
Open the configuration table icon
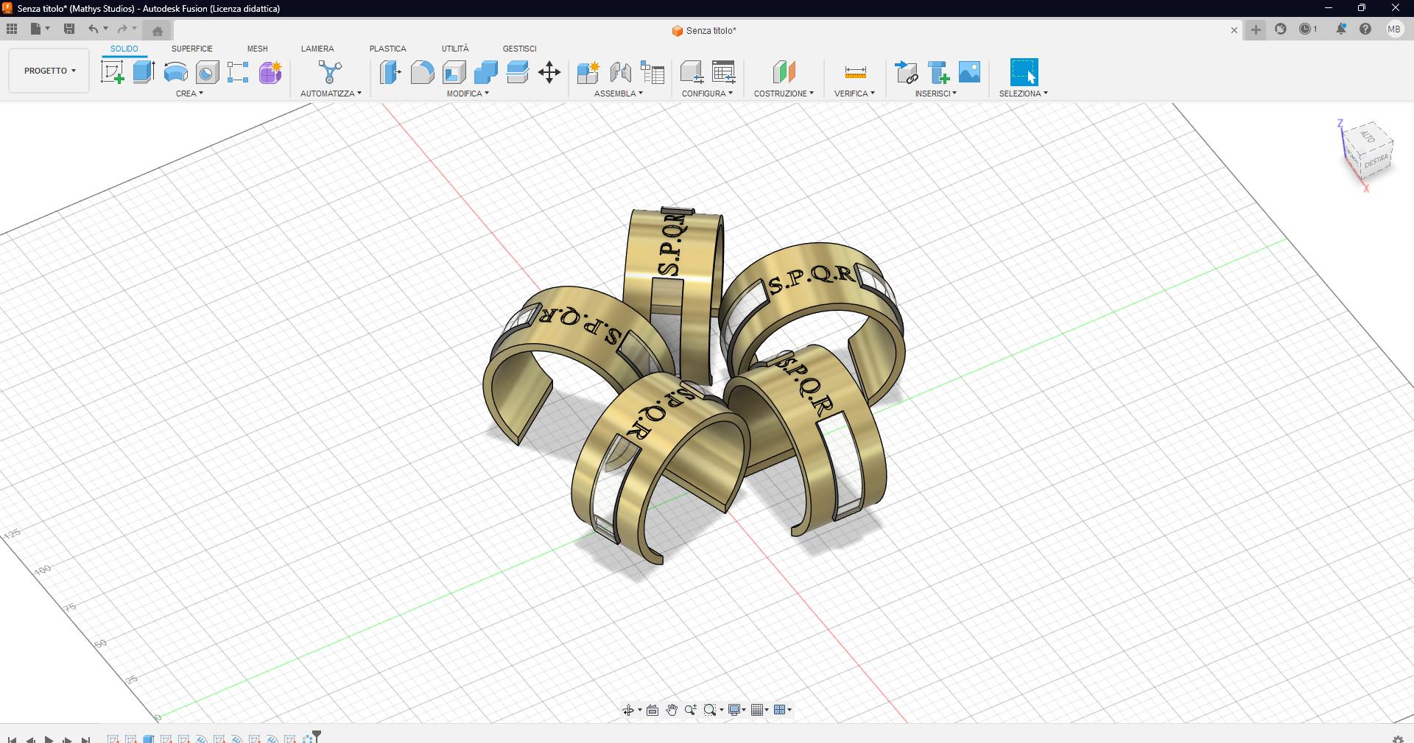724,72
